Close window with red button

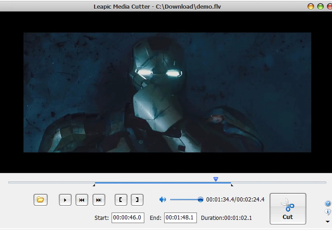[329, 6]
